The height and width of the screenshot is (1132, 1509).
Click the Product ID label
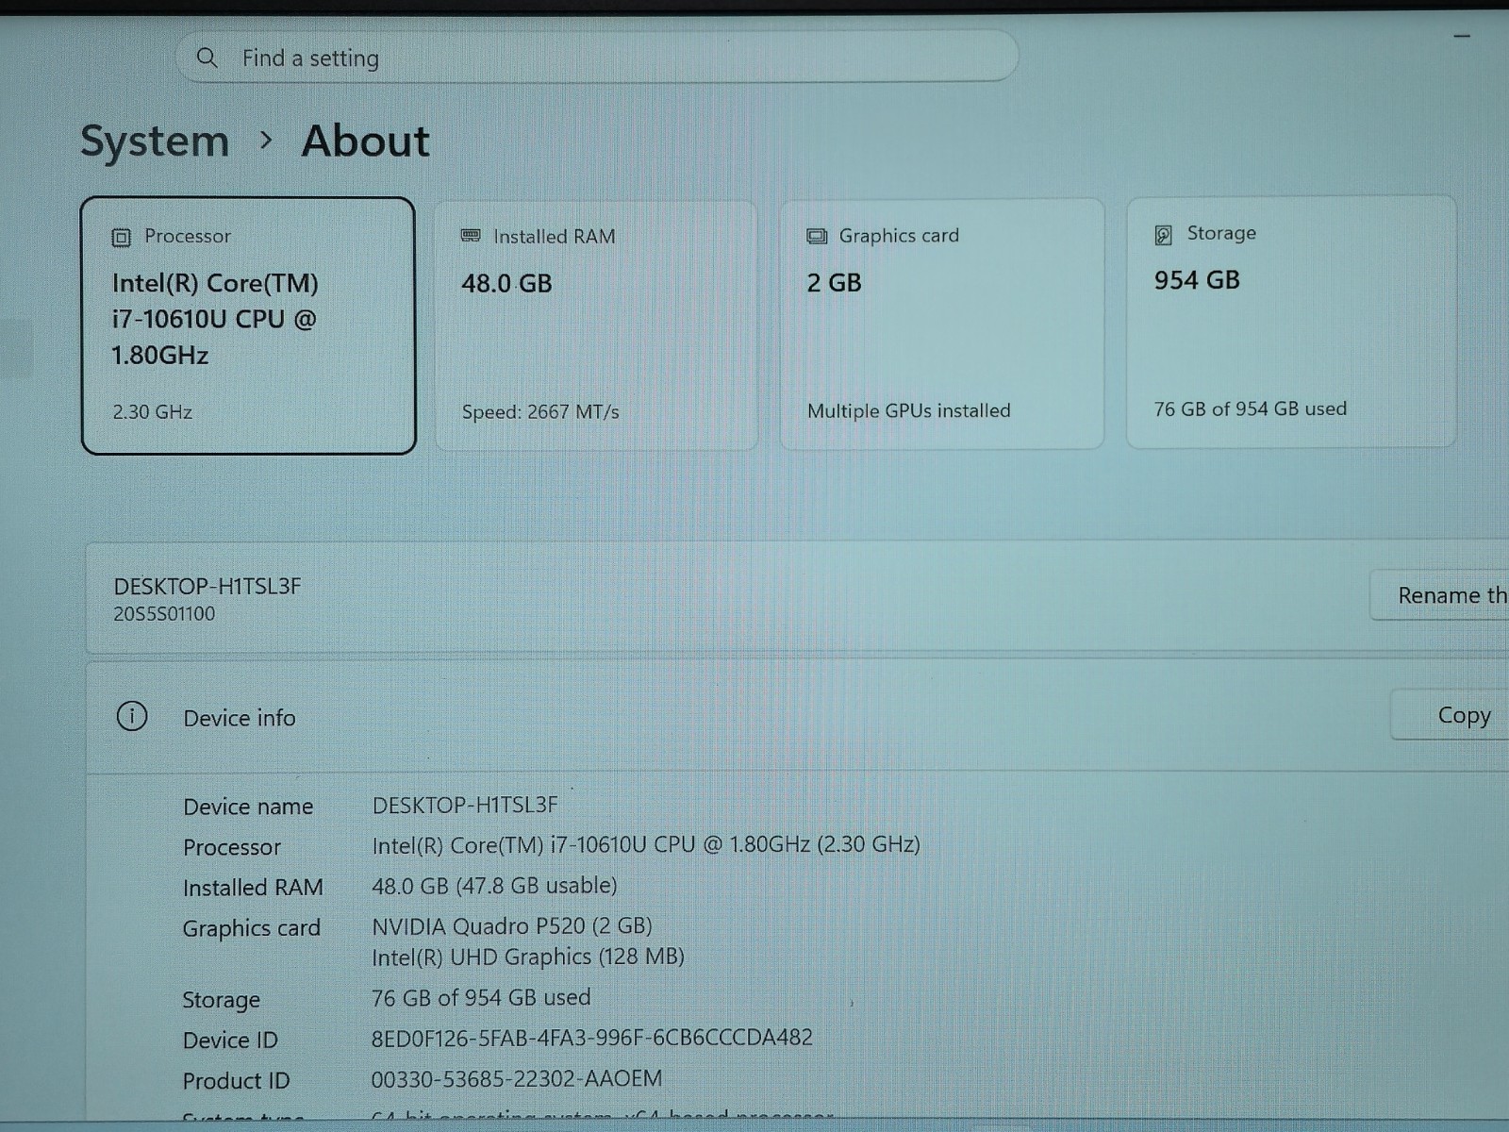click(x=236, y=1081)
